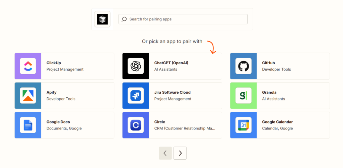Focus the Search for pairing apps field
This screenshot has height=168, width=343.
(183, 19)
